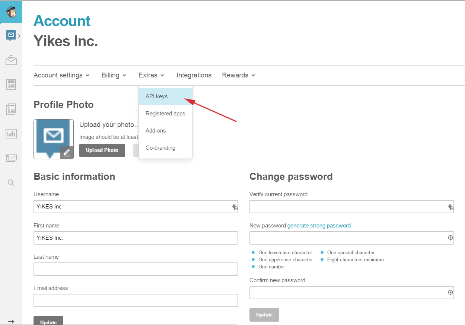465x325 pixels.
Task: Open the Lists sidebar icon
Action: pyautogui.click(x=11, y=109)
